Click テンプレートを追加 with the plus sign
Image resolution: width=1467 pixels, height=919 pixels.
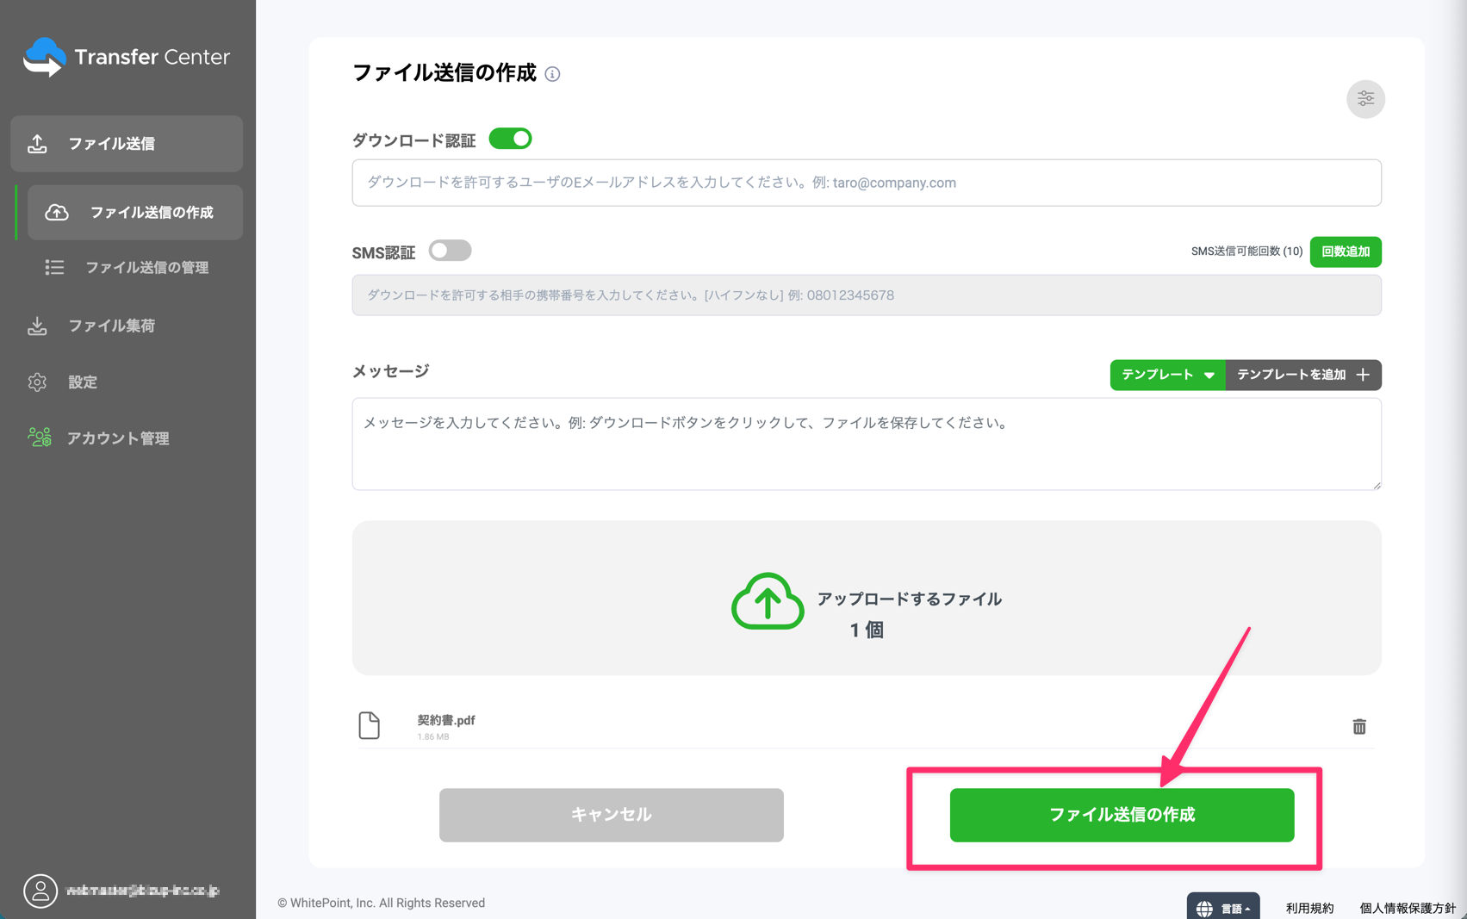[1302, 375]
